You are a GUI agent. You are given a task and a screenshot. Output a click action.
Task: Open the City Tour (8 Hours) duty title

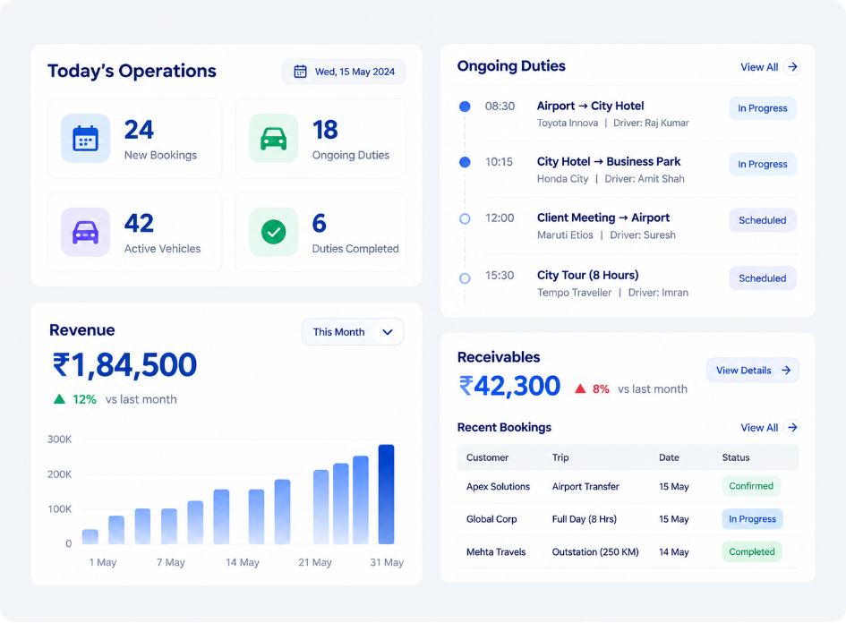coord(587,275)
